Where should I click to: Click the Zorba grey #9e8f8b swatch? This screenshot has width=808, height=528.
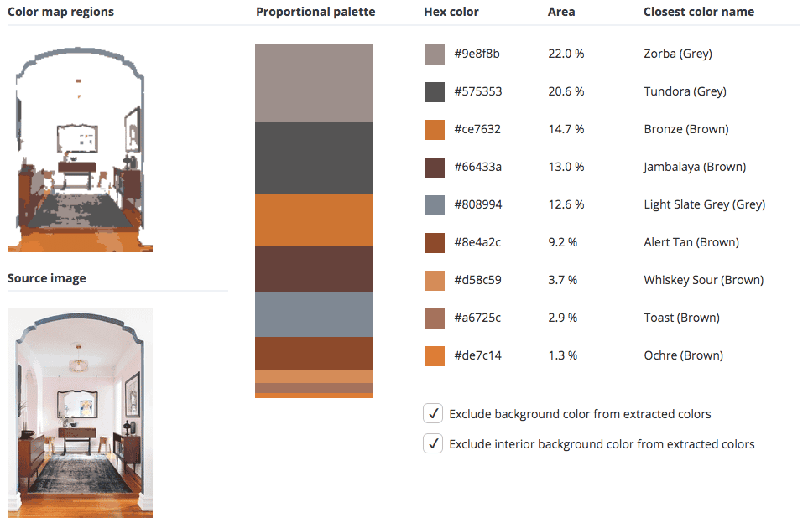[434, 54]
